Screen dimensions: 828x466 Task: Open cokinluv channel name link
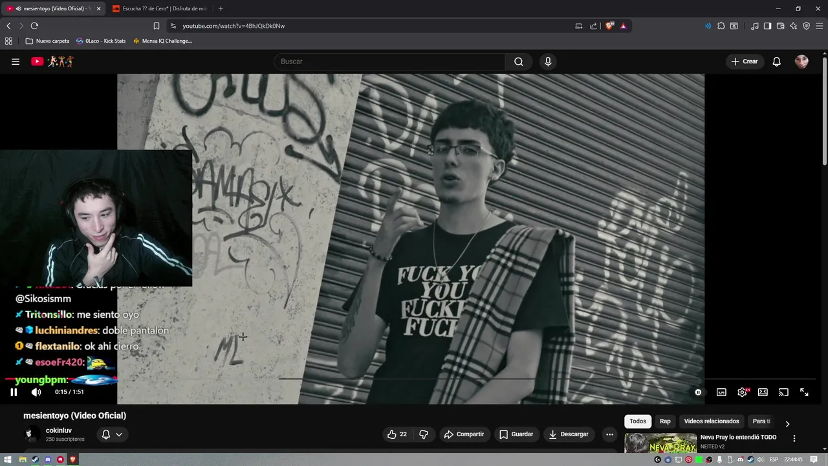[59, 430]
